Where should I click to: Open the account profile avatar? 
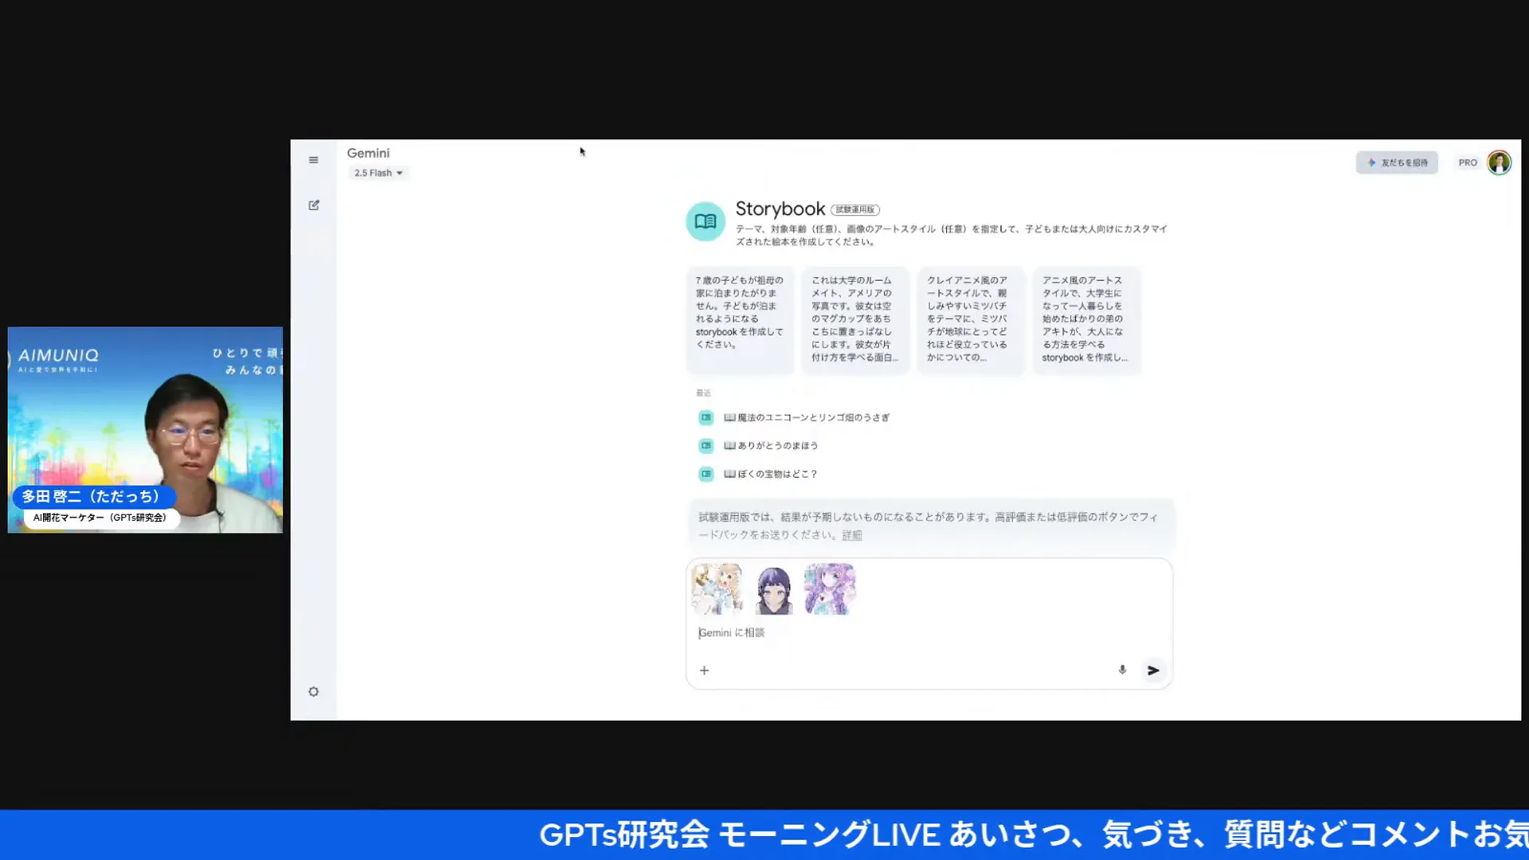1499,162
